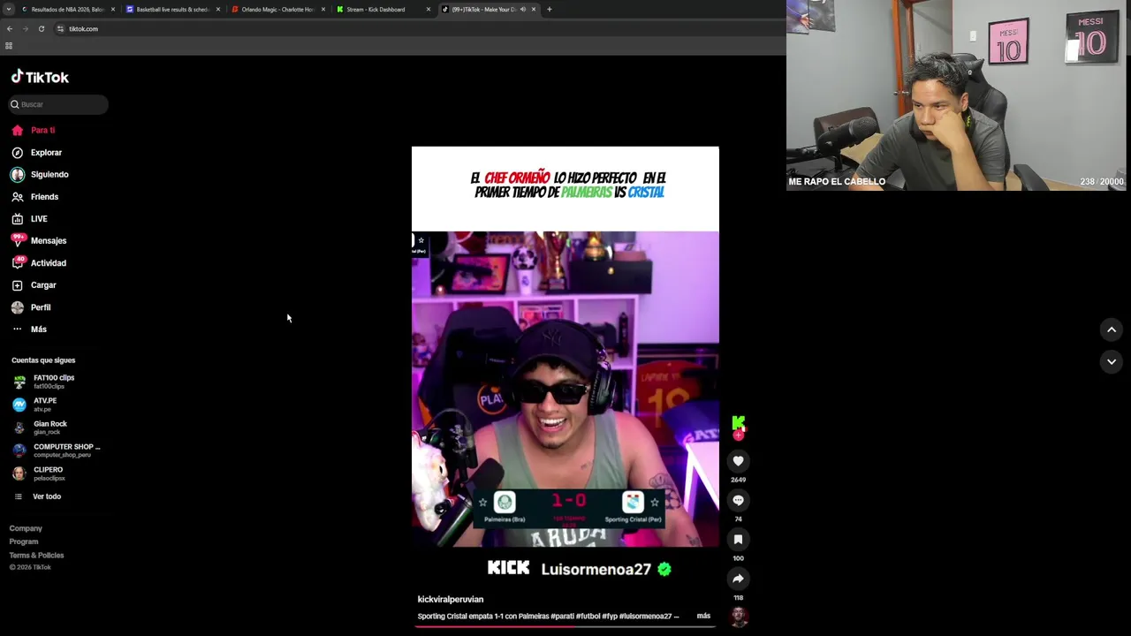Screen dimensions: 1131x636
Task: Open the ATV.PE followed account
Action: pyautogui.click(x=35, y=405)
